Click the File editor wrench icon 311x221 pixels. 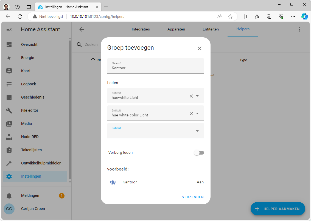9,110
